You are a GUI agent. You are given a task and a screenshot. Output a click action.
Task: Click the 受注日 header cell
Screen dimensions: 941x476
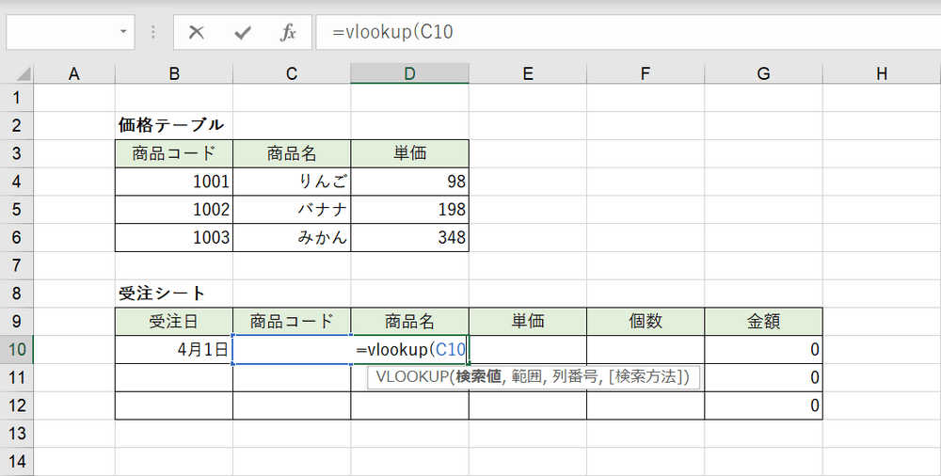pos(174,322)
